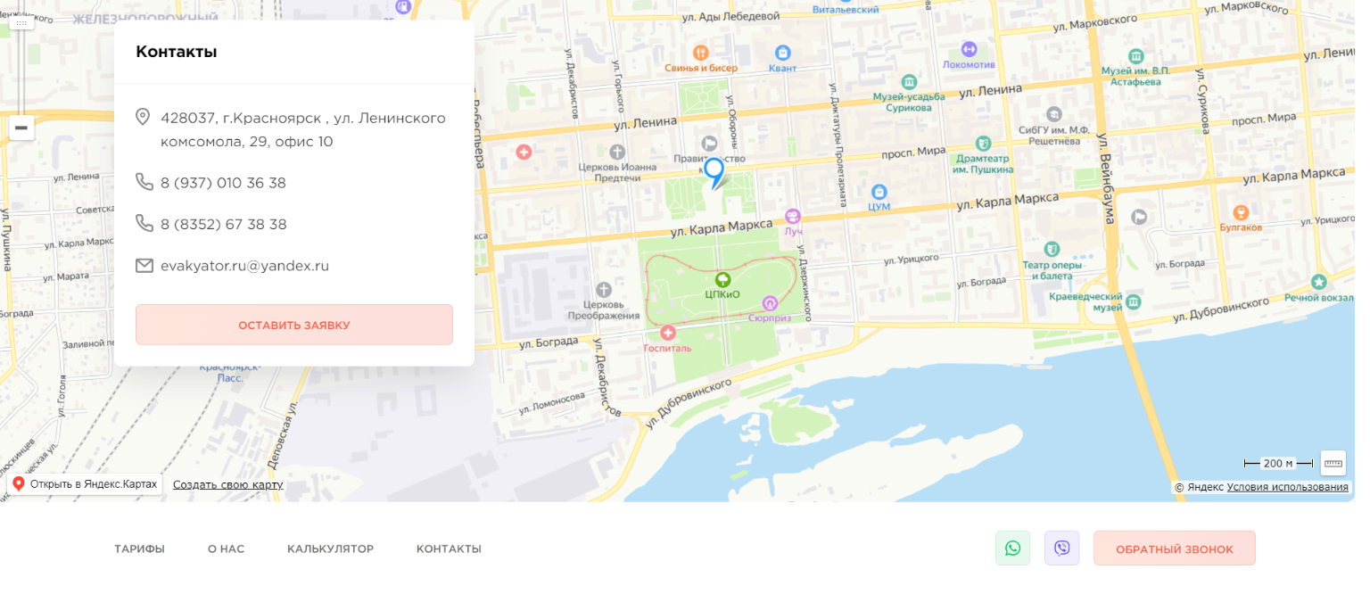Open the ruler measurement tool on map
1370x594 pixels.
1333,463
